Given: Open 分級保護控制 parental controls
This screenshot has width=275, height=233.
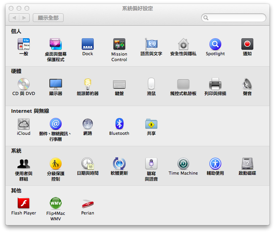Looking at the screenshot, I should pyautogui.click(x=56, y=164).
